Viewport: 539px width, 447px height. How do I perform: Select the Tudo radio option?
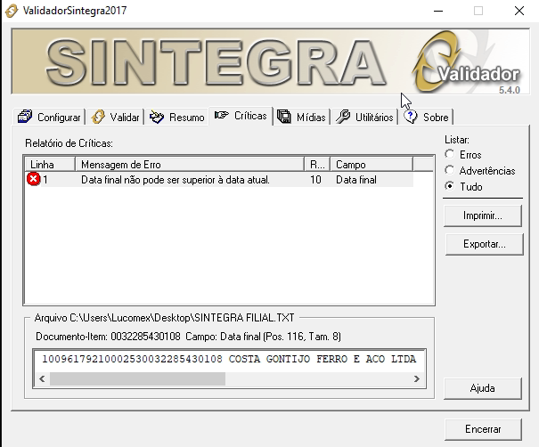coord(449,186)
